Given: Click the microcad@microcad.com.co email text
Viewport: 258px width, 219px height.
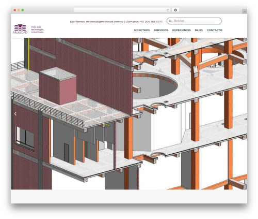Looking at the screenshot, I should click(105, 22).
